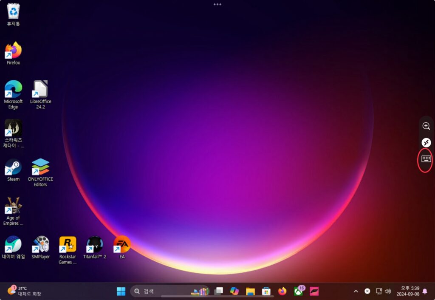The width and height of the screenshot is (435, 300).
Task: Open the volume speaker icon in tray
Action: pos(388,291)
